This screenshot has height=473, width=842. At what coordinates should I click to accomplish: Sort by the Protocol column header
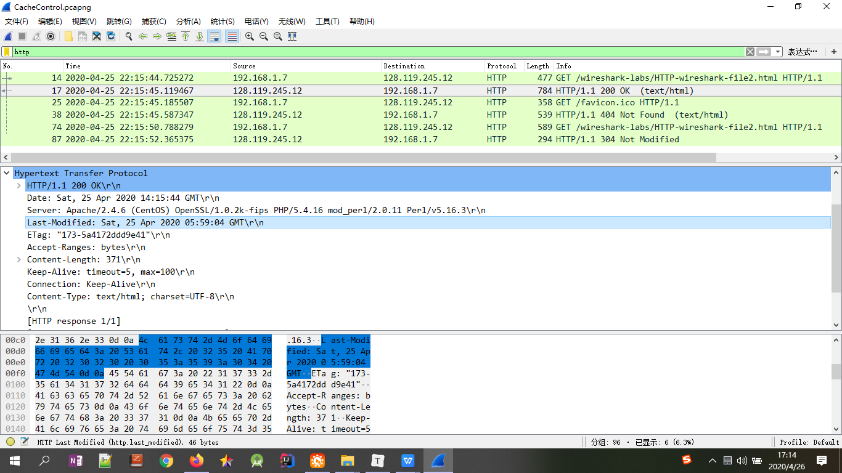point(504,66)
